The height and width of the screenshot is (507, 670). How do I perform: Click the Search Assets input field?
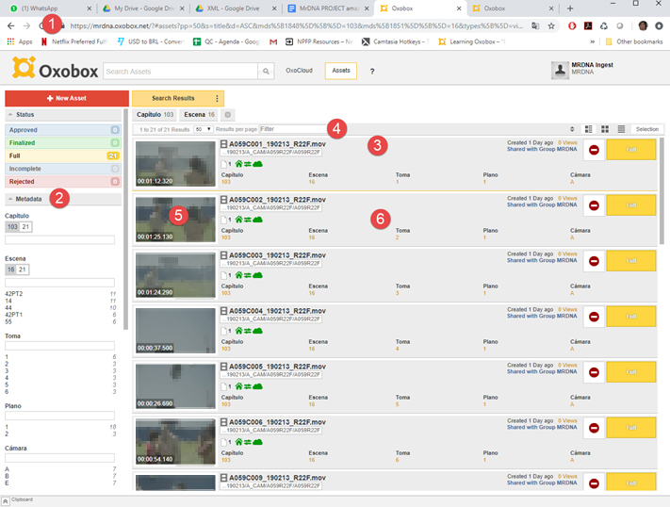[180, 72]
